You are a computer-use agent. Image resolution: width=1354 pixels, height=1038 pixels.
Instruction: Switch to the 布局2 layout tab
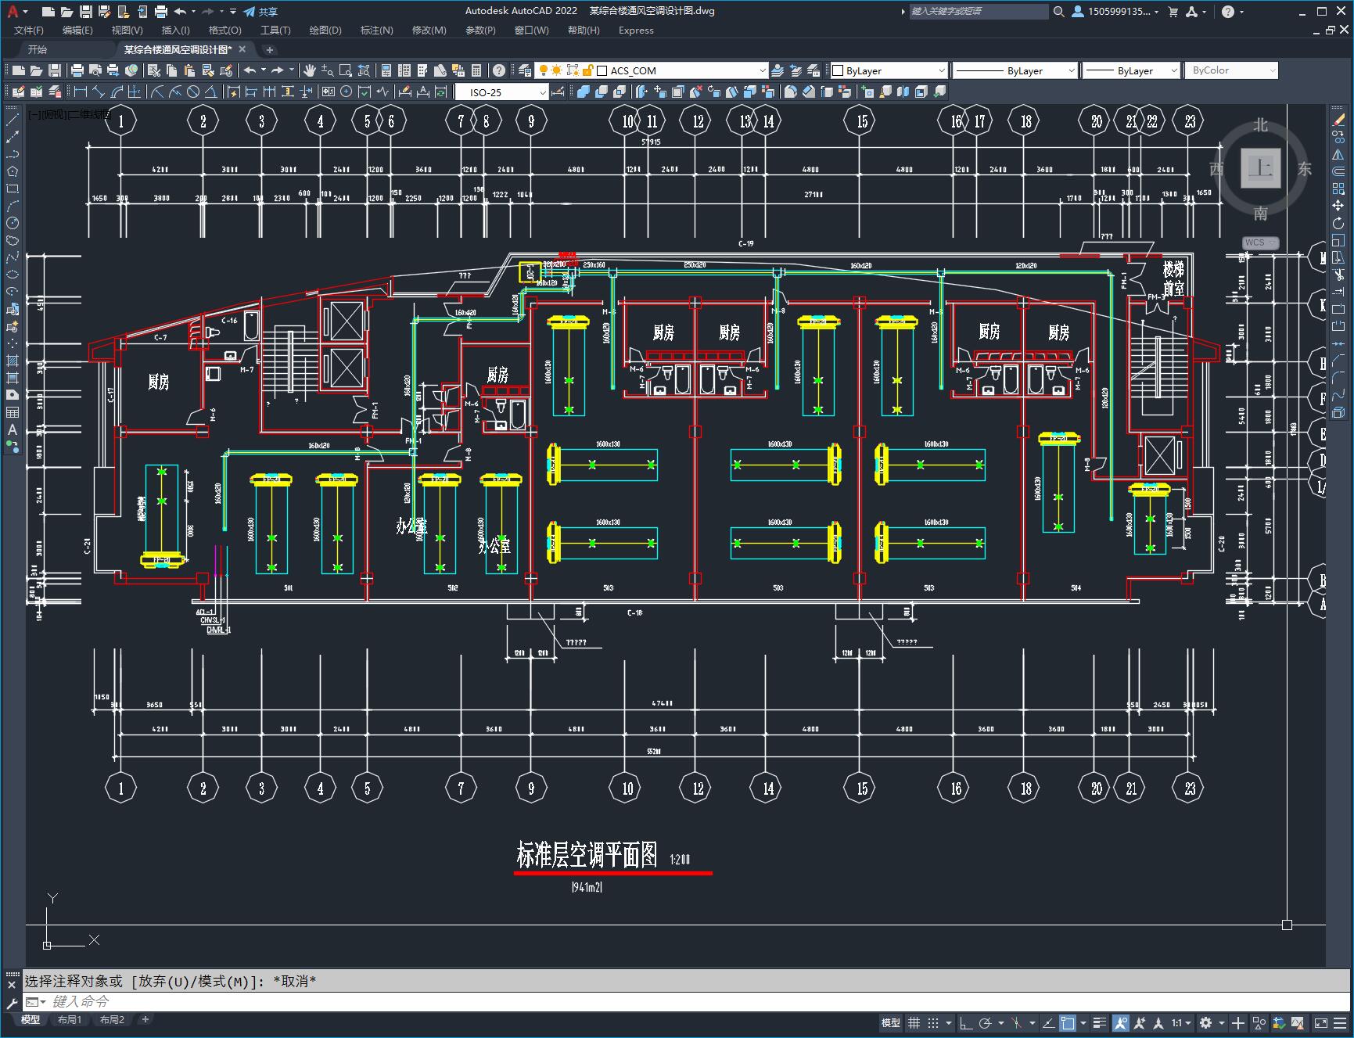point(112,1020)
